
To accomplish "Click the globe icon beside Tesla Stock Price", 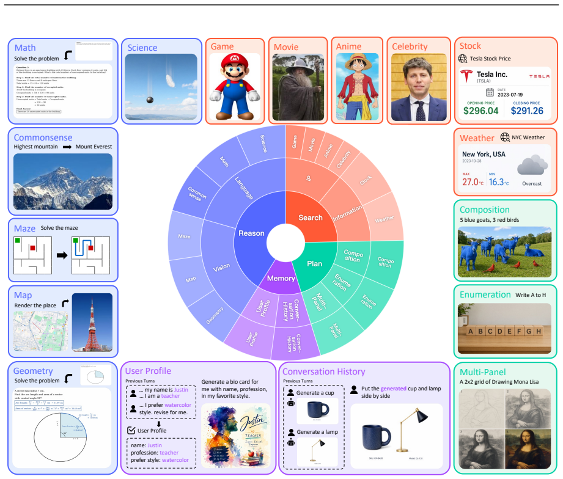I will (x=463, y=59).
